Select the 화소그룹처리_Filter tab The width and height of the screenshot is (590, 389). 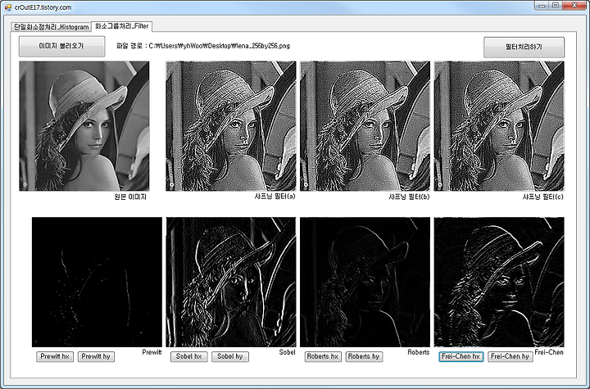point(121,26)
